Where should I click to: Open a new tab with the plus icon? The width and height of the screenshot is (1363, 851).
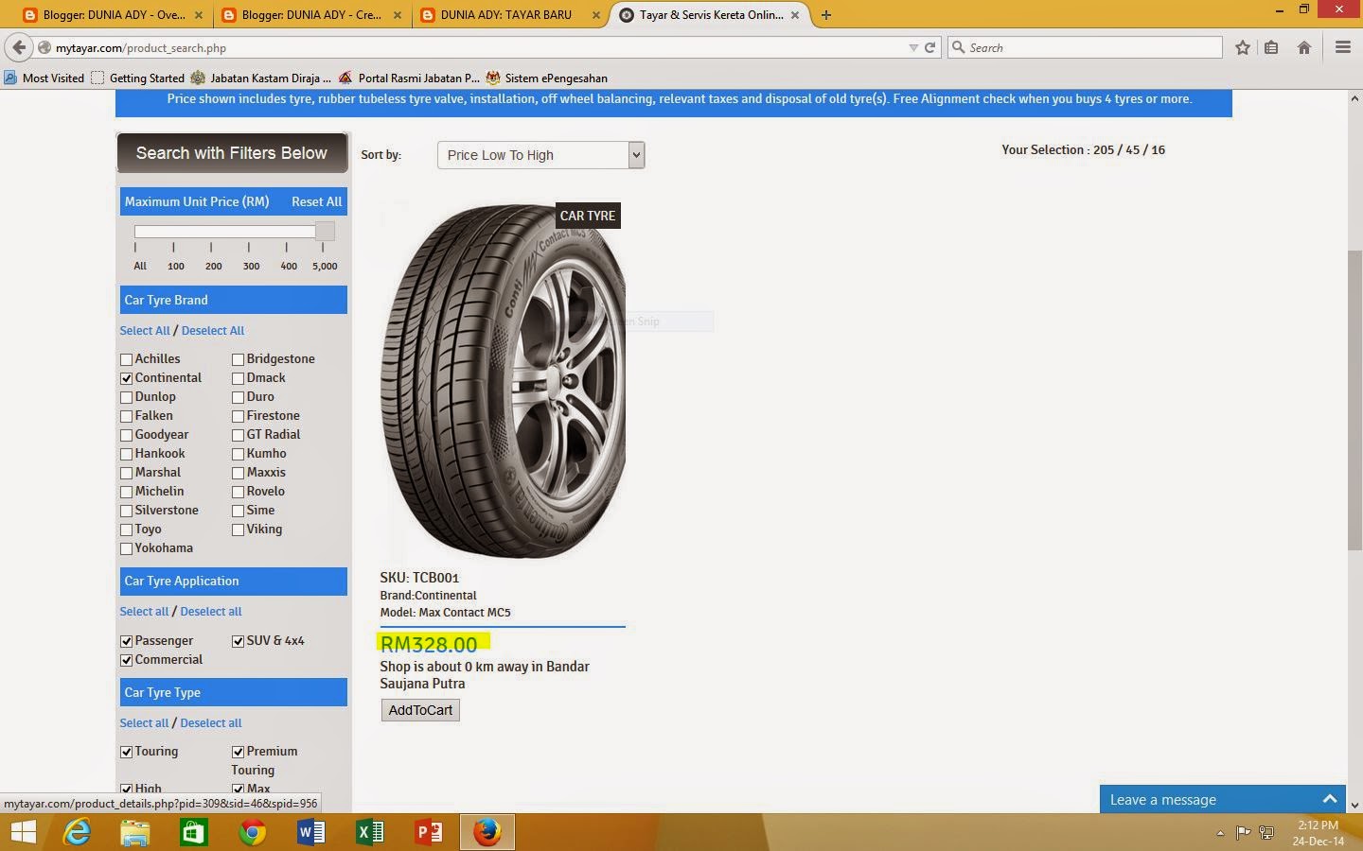(x=826, y=14)
